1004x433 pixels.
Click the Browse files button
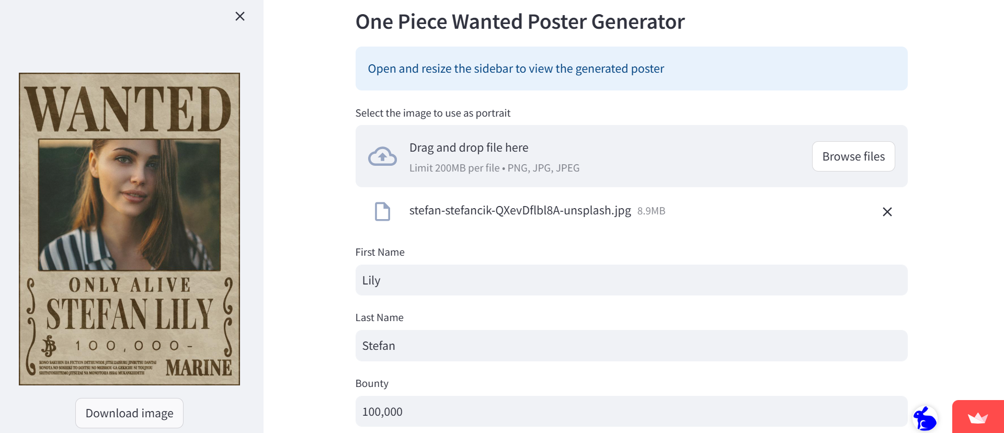click(853, 156)
